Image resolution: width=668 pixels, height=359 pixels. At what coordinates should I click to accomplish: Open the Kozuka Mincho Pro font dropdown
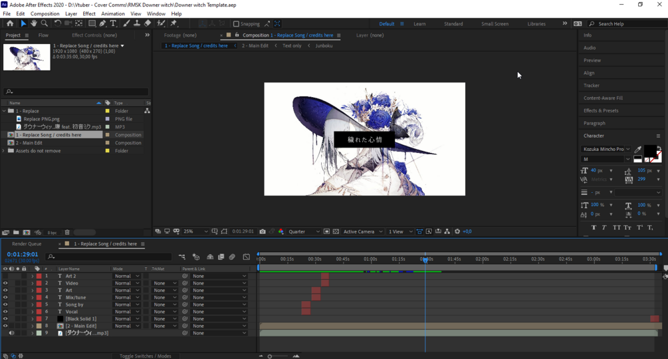[606, 149]
